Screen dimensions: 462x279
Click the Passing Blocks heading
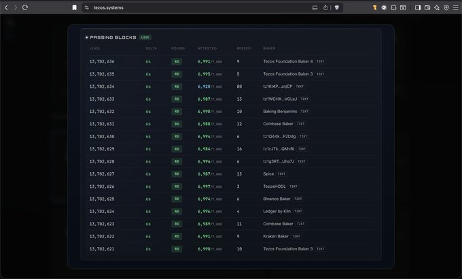(x=113, y=37)
